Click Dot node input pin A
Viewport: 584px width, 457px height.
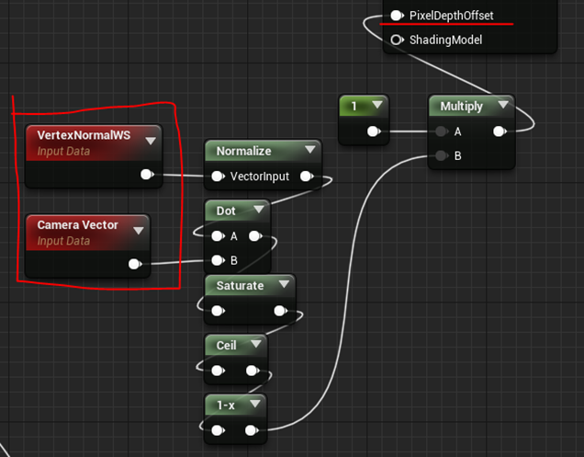(218, 235)
